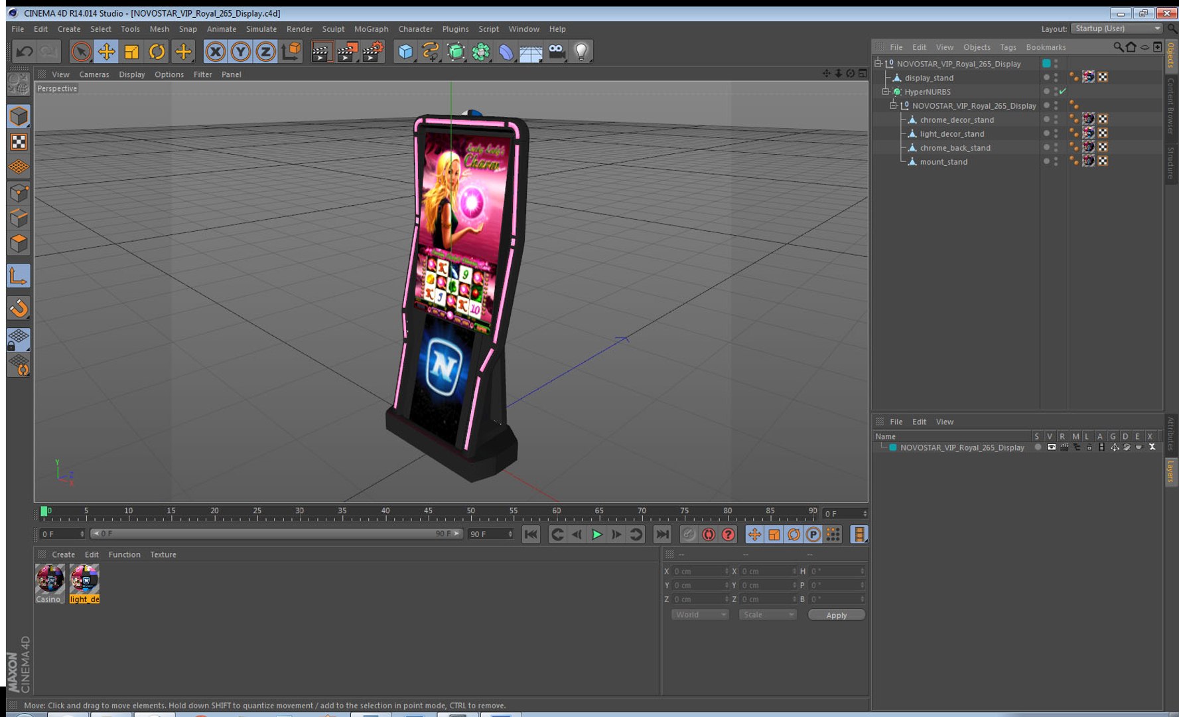Open the Layout Startup dropdown
This screenshot has height=717, width=1179.
click(1118, 29)
